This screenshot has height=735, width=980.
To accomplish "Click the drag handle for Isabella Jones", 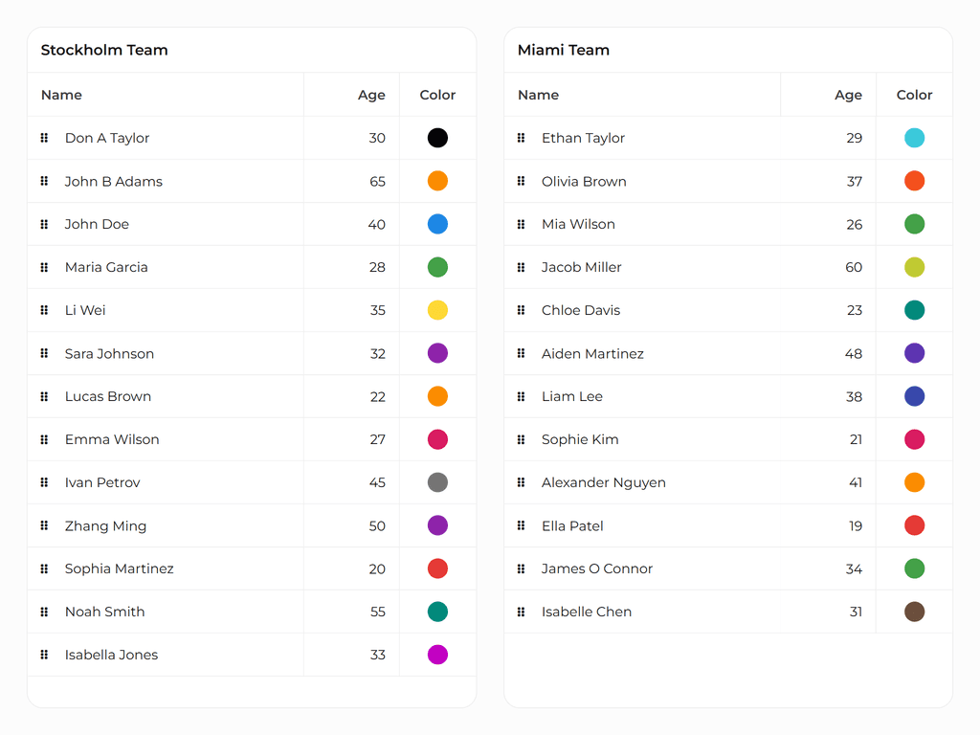I will click(x=44, y=655).
